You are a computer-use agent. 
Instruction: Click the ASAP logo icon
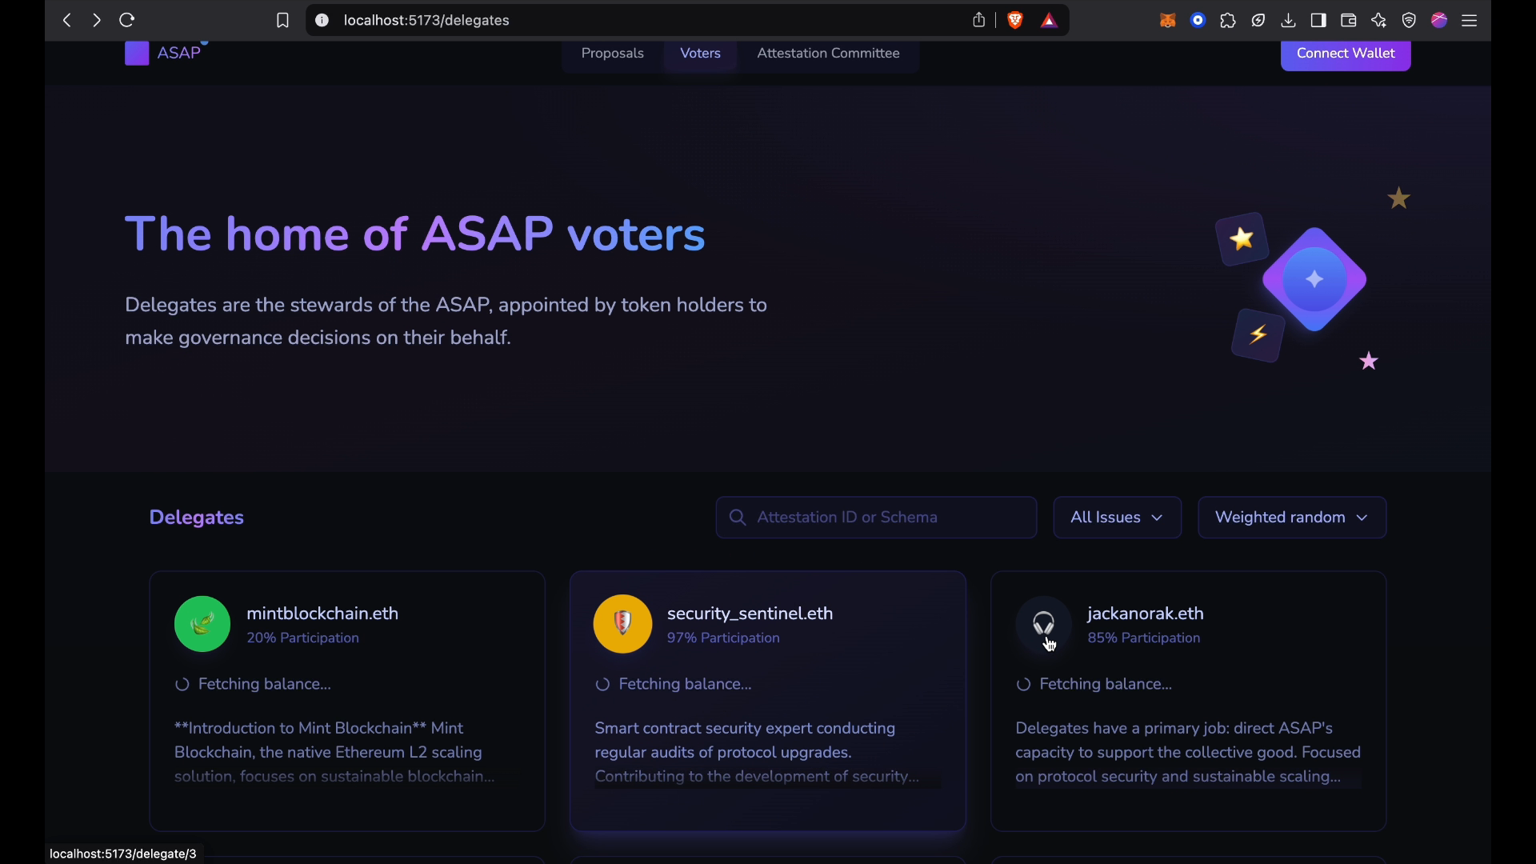(x=137, y=54)
